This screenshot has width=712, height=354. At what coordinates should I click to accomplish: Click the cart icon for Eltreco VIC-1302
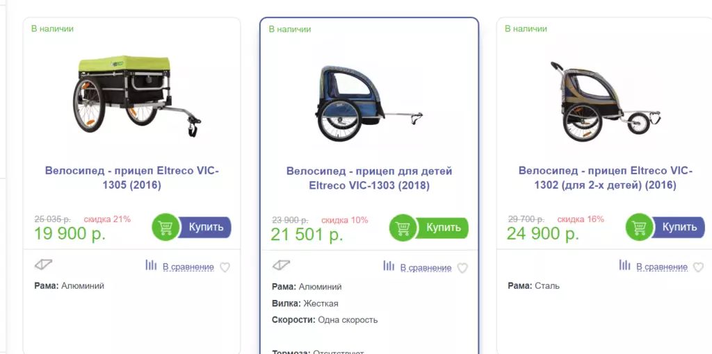640,227
